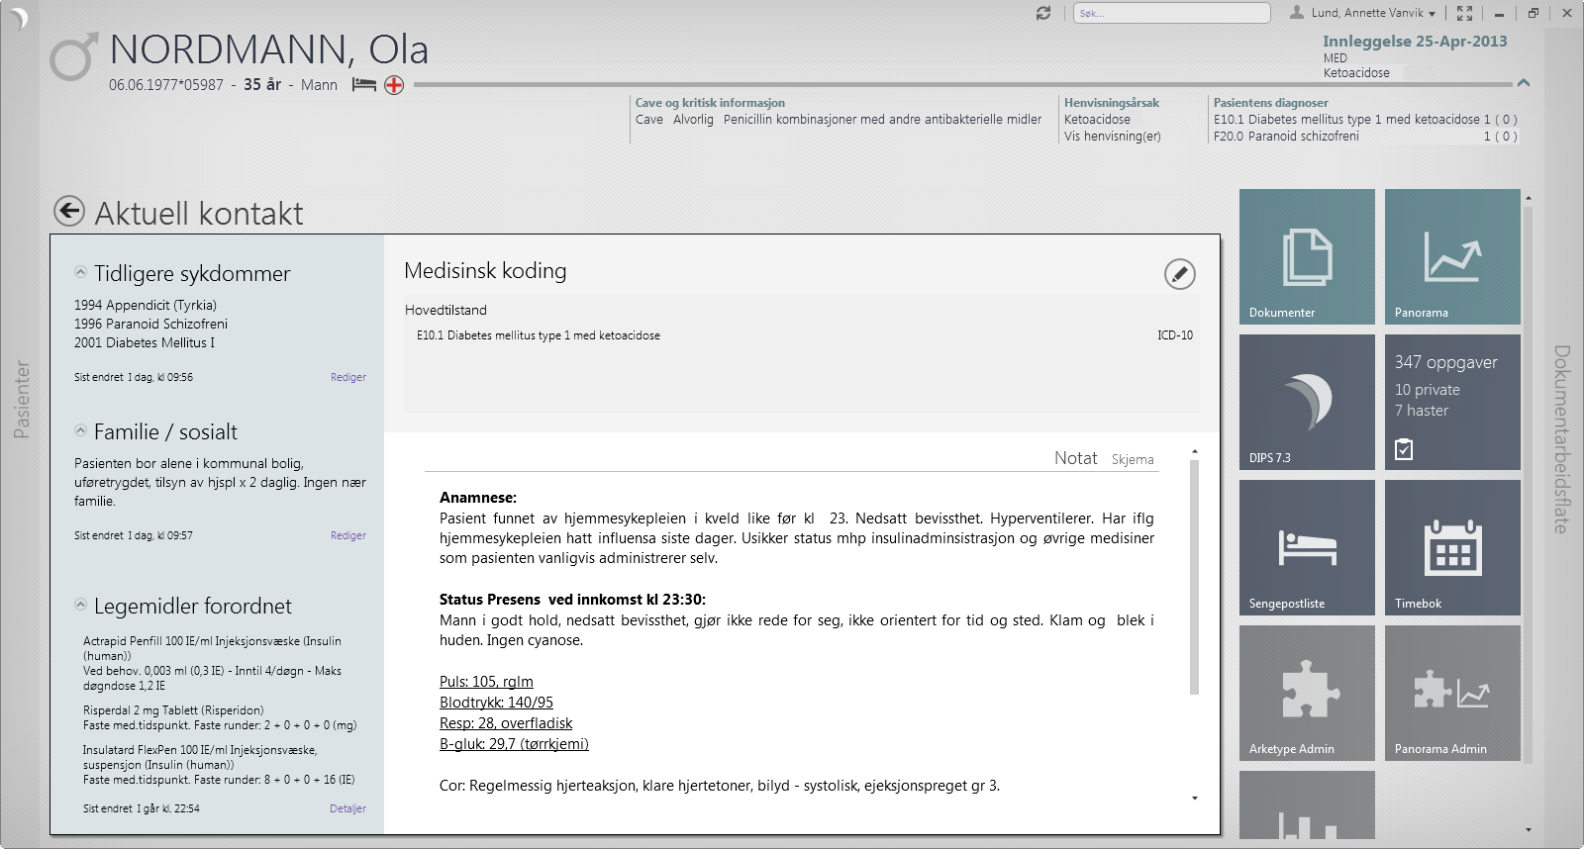
Task: Click Blodtrykk: 140/95 line in note
Action: [496, 703]
